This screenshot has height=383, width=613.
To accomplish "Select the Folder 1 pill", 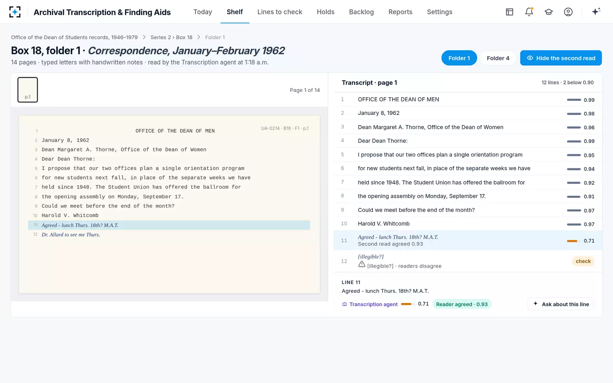I will (459, 58).
